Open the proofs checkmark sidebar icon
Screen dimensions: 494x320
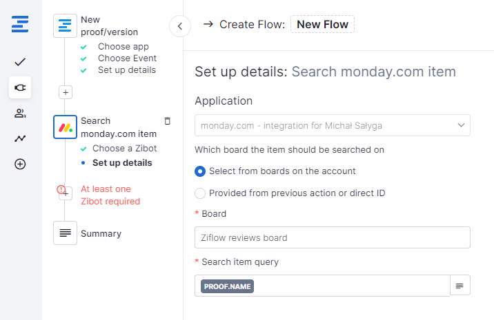click(20, 62)
